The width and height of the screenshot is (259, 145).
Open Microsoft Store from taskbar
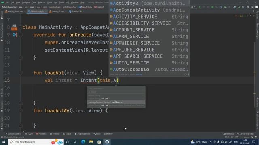point(99,142)
